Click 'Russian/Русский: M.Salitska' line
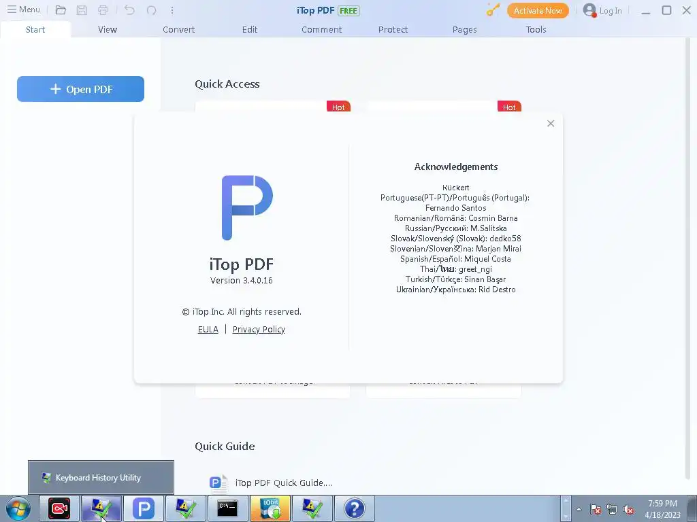697x522 pixels. [x=456, y=228]
